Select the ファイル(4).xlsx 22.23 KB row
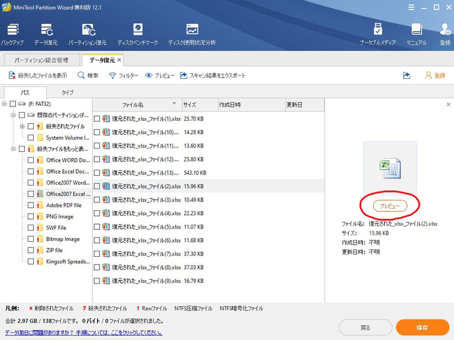 tap(209, 213)
